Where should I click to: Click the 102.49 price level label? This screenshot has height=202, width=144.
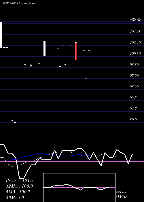click(x=135, y=42)
